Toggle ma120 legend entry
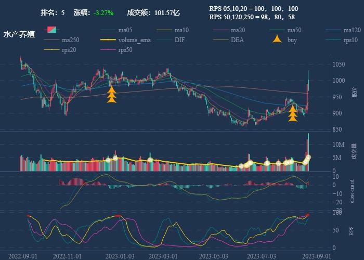This screenshot has width=364, height=260. 343,30
